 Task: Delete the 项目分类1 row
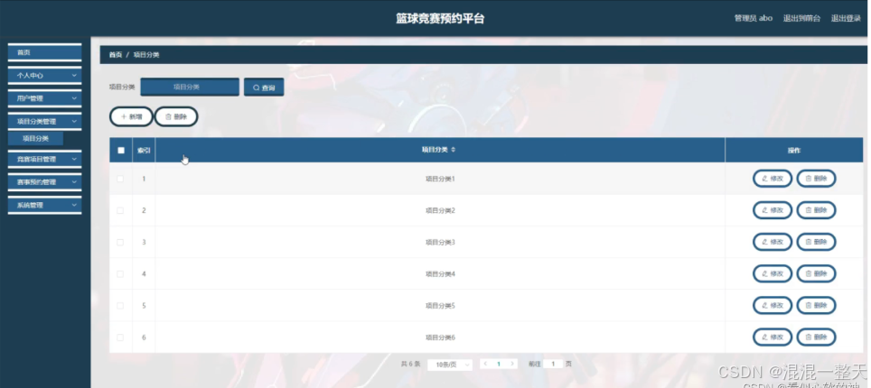point(816,179)
